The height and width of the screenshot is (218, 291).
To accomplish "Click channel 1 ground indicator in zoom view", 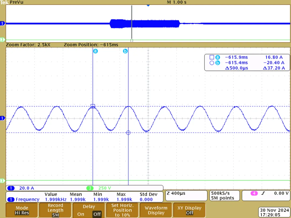I will tap(3, 118).
